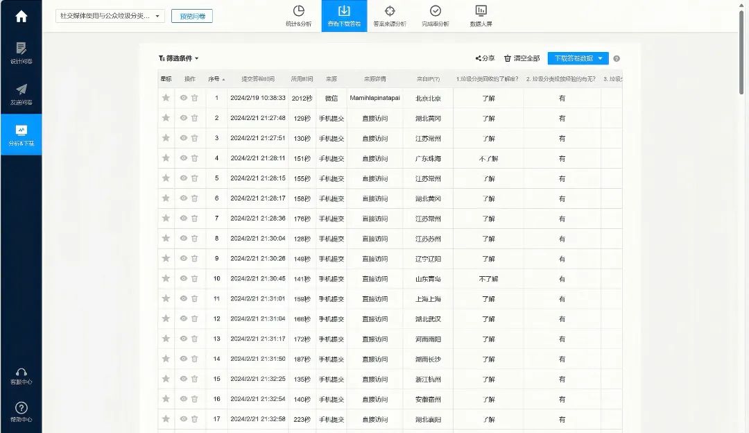Go to the home icon in sidebar
Screen dimensions: 749x433
coord(21,17)
